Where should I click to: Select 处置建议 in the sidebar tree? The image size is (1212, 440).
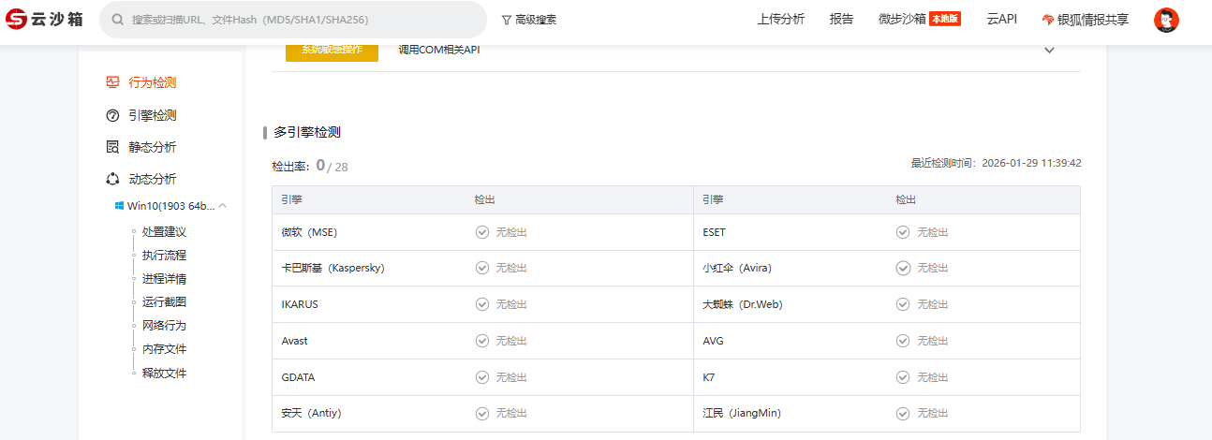(164, 232)
